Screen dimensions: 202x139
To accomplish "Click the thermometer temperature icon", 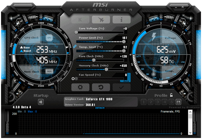I will [x=154, y=72].
